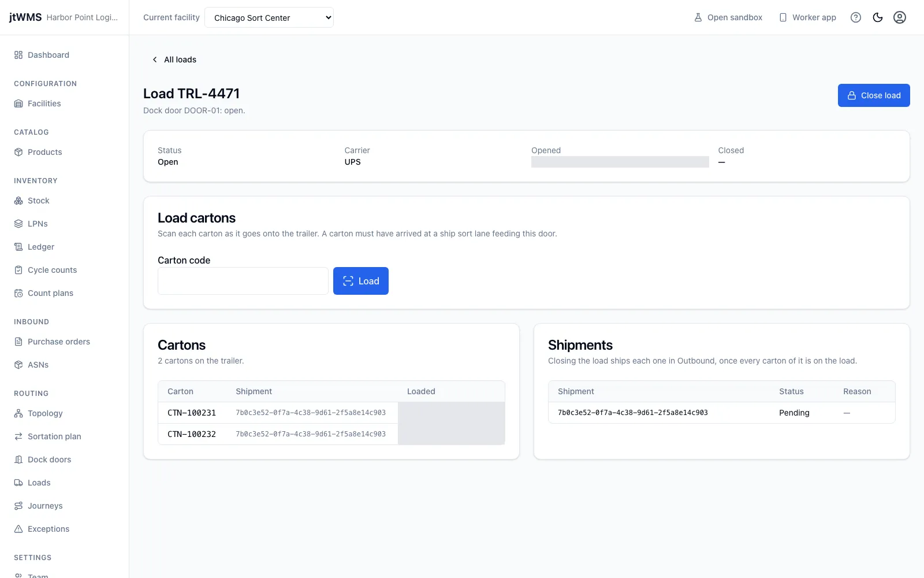This screenshot has width=924, height=578.
Task: Toggle dark mode with moon icon
Action: pyautogui.click(x=878, y=17)
